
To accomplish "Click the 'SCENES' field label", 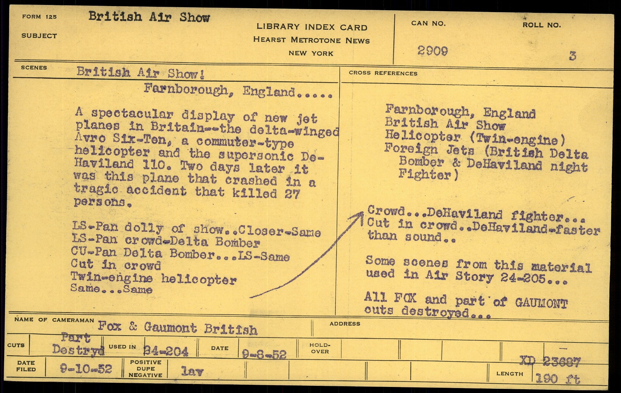I will point(34,68).
